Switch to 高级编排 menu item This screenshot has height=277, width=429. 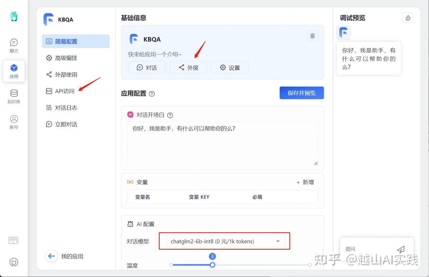click(x=66, y=58)
